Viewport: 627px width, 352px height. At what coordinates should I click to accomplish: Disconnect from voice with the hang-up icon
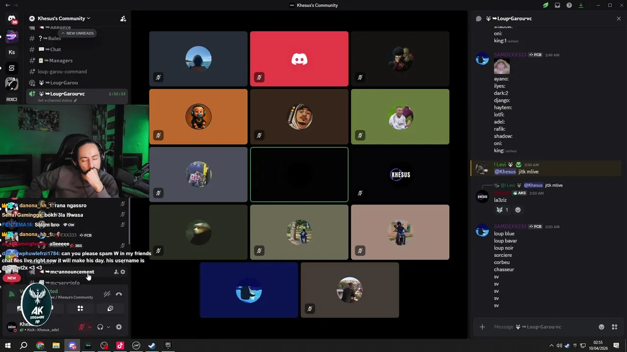point(119,294)
